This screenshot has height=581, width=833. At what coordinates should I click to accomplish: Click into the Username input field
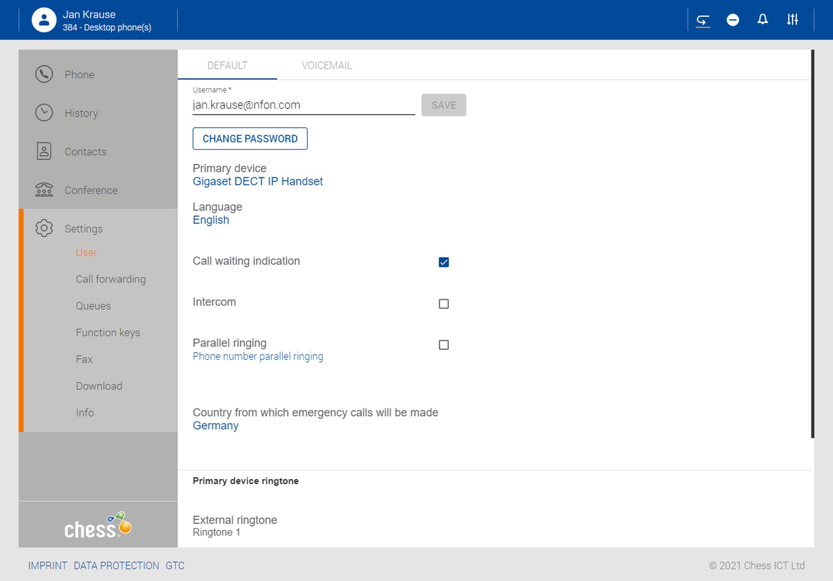point(303,105)
